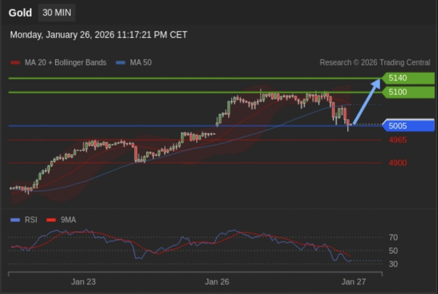Click the Jan 26 axis date marker

click(217, 282)
